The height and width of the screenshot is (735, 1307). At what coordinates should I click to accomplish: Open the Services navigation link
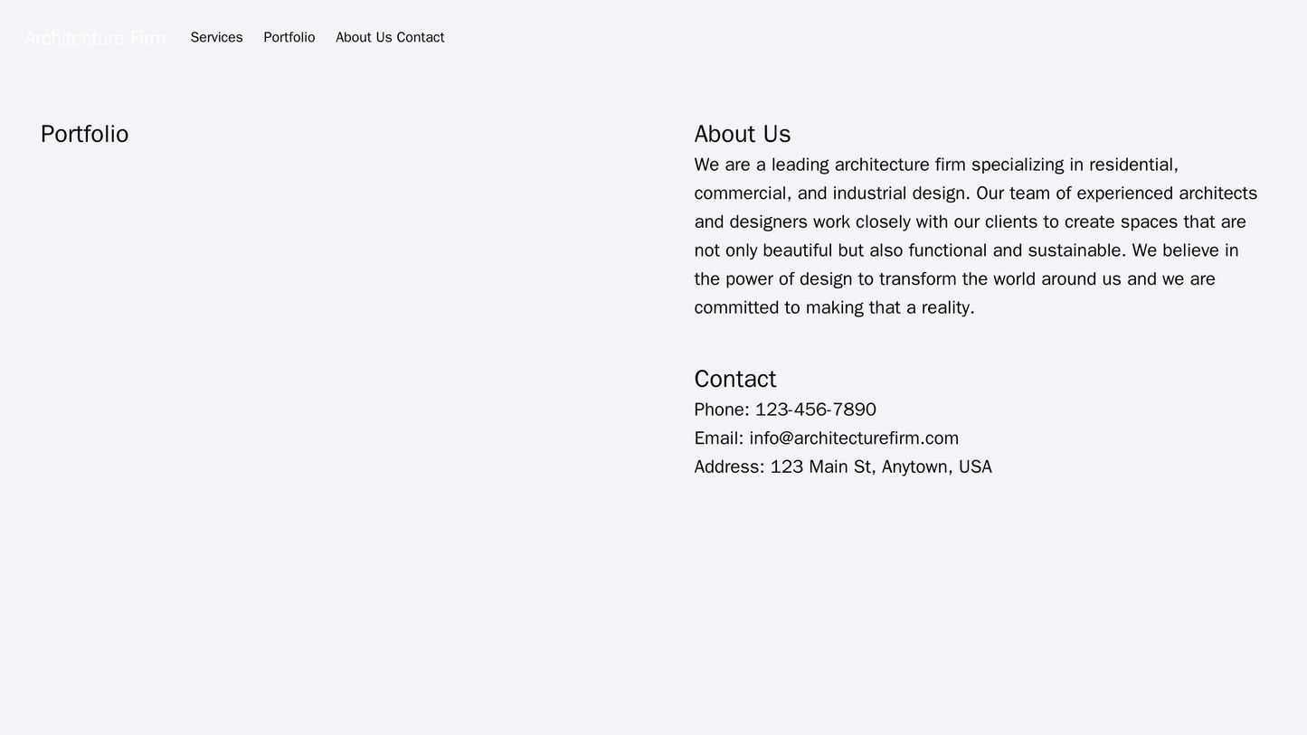point(216,37)
